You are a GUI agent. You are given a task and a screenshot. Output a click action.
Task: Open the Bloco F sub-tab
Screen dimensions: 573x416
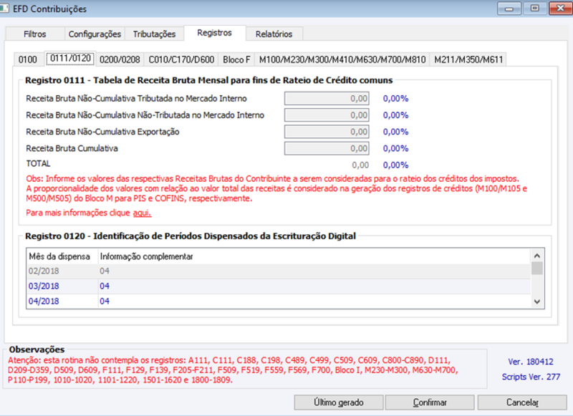coord(236,59)
